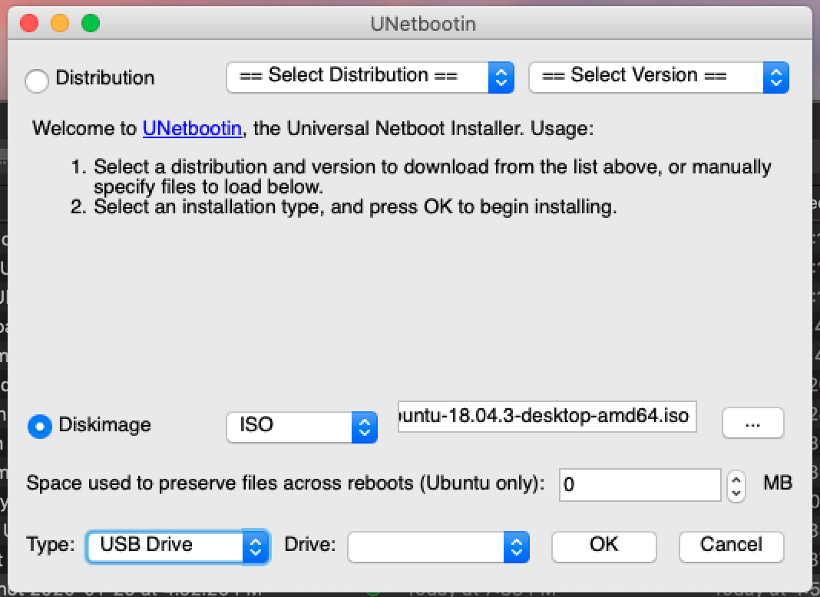Image resolution: width=820 pixels, height=597 pixels.
Task: Select the Distribution radio button
Action: 37,81
